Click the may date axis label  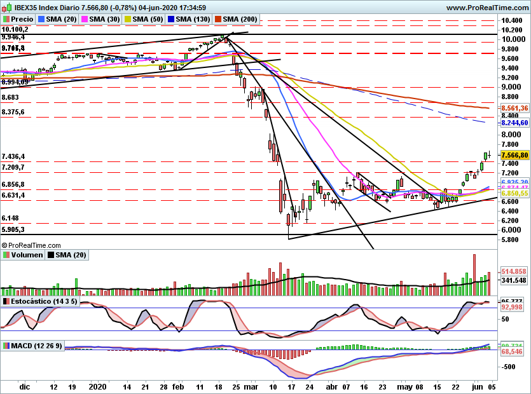point(404,387)
